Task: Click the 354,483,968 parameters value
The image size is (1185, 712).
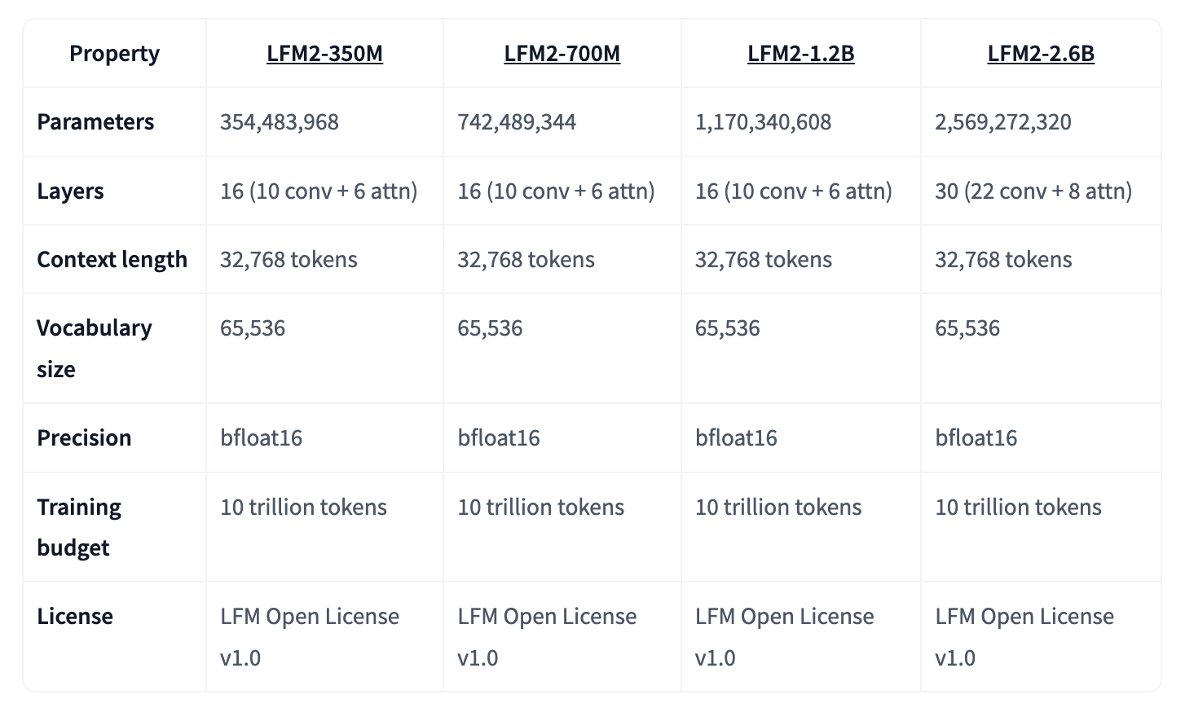Action: coord(280,122)
